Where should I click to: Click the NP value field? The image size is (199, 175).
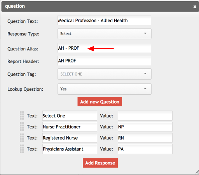tap(145, 127)
